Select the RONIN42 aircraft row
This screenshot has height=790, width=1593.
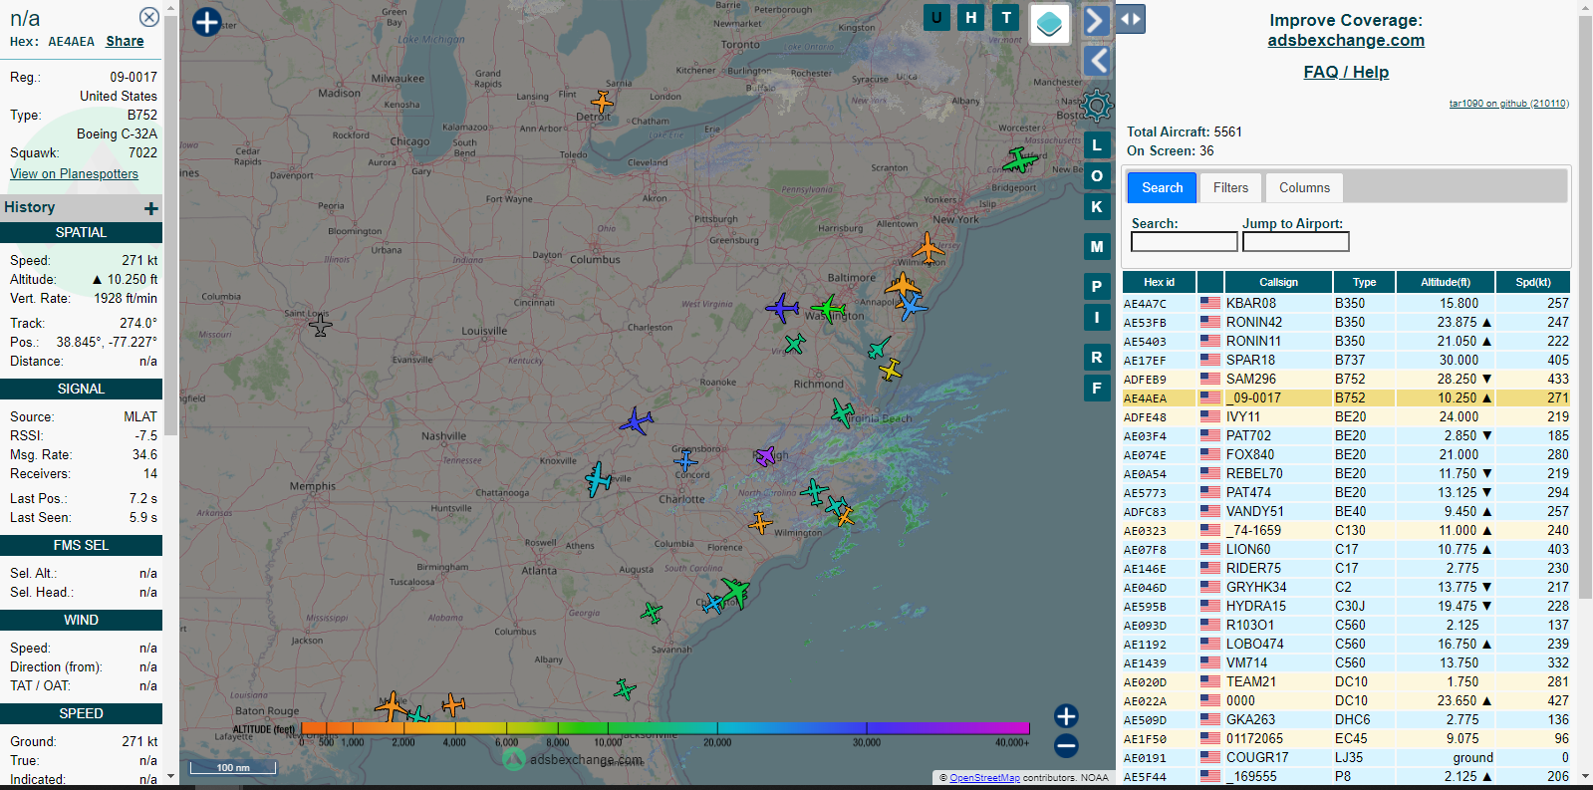(x=1346, y=322)
